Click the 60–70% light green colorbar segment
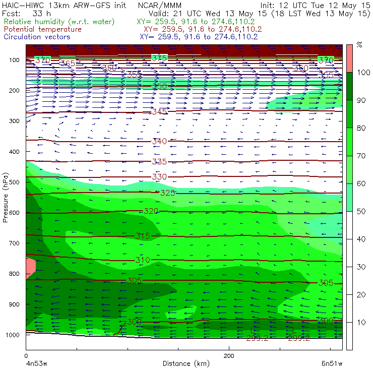Image resolution: width=373 pixels, height=373 pixels. pyautogui.click(x=349, y=169)
